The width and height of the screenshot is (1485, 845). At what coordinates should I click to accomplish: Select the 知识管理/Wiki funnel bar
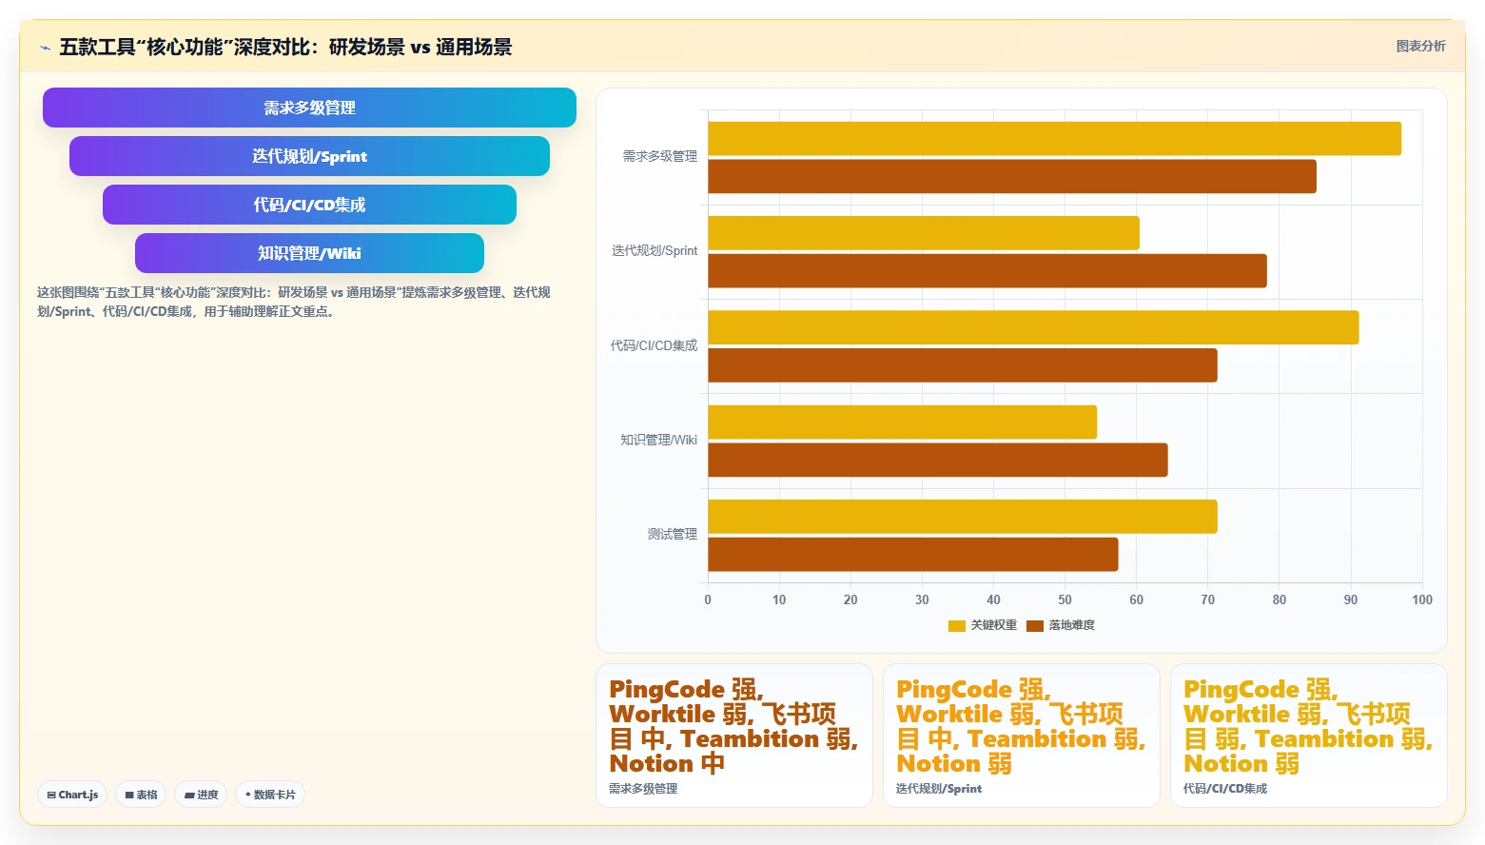(309, 253)
